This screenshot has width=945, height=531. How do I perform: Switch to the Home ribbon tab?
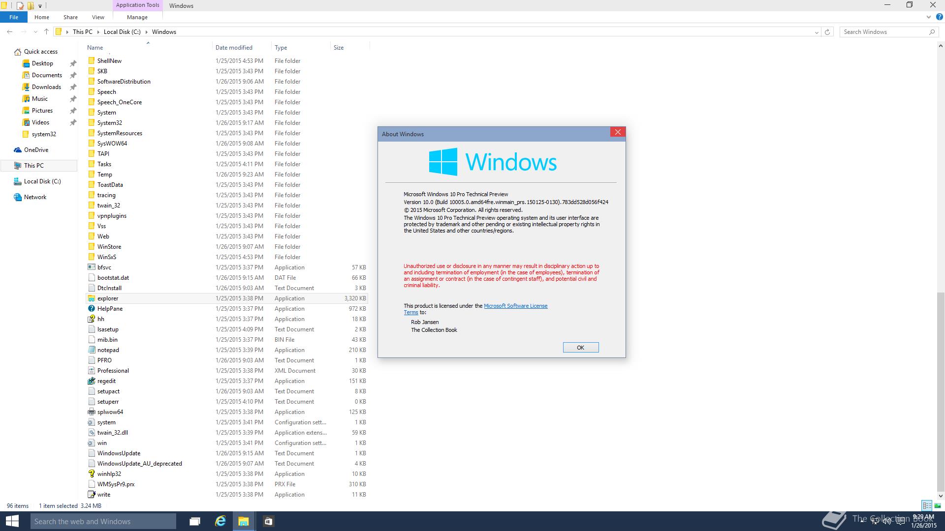coord(42,17)
